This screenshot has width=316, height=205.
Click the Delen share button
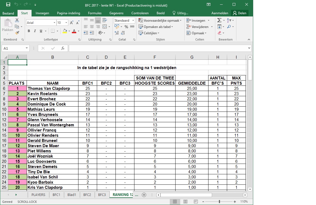tap(240, 13)
